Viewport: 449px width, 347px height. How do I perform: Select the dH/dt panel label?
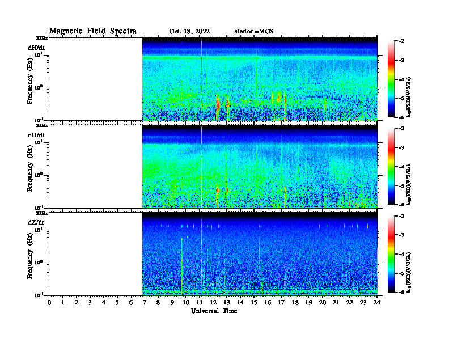pos(36,48)
